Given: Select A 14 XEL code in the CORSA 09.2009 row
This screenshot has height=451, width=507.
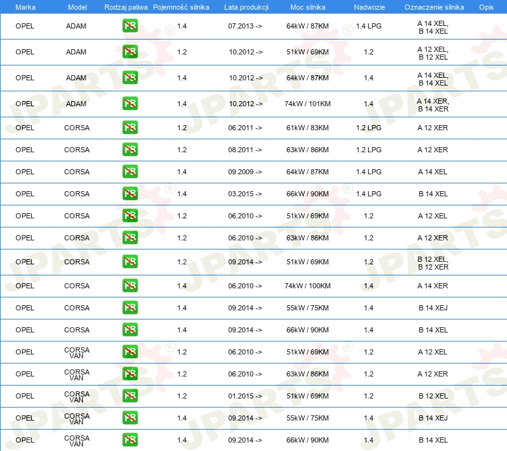Looking at the screenshot, I should 432,172.
